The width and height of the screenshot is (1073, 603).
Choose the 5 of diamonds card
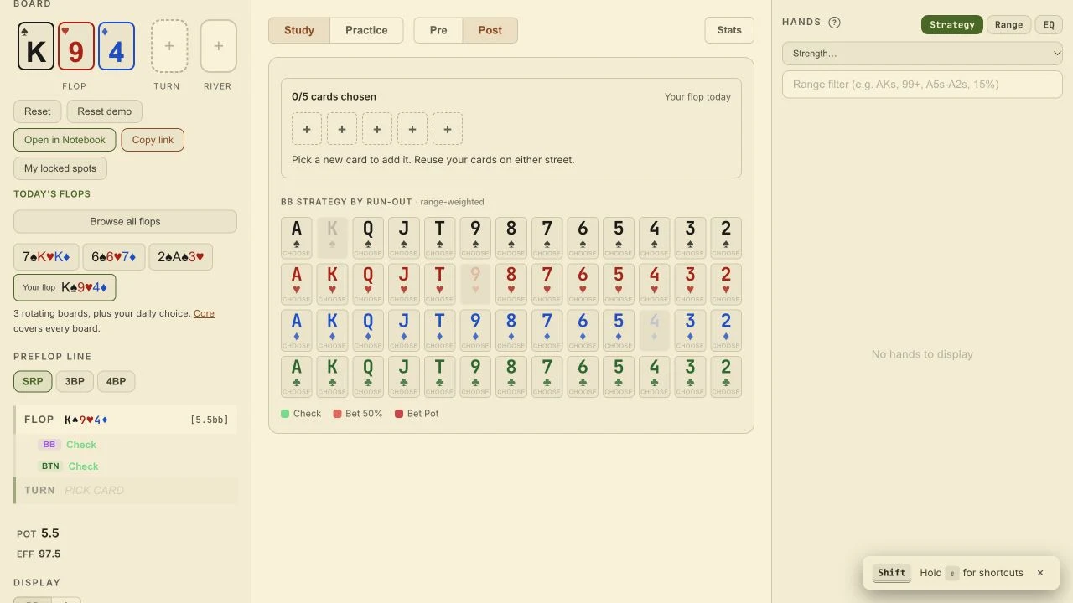pos(619,330)
